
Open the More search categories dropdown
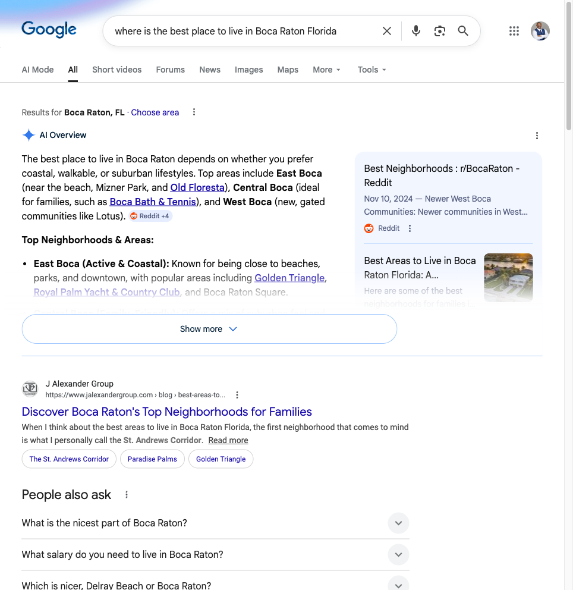(326, 70)
